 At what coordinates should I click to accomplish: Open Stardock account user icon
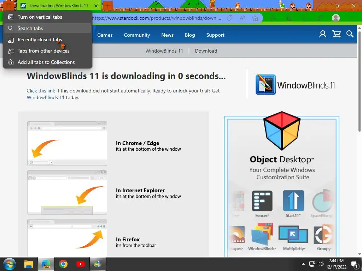coord(323,34)
